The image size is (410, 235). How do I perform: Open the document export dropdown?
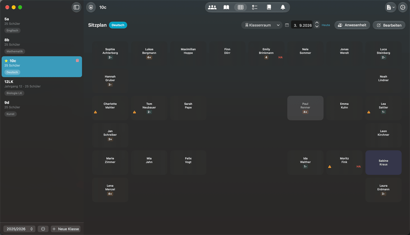(390, 7)
